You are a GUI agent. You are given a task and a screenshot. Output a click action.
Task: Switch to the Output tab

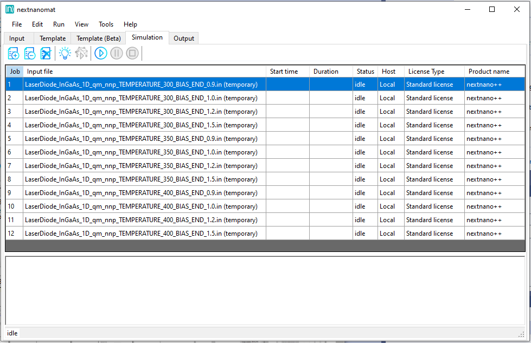tap(184, 38)
